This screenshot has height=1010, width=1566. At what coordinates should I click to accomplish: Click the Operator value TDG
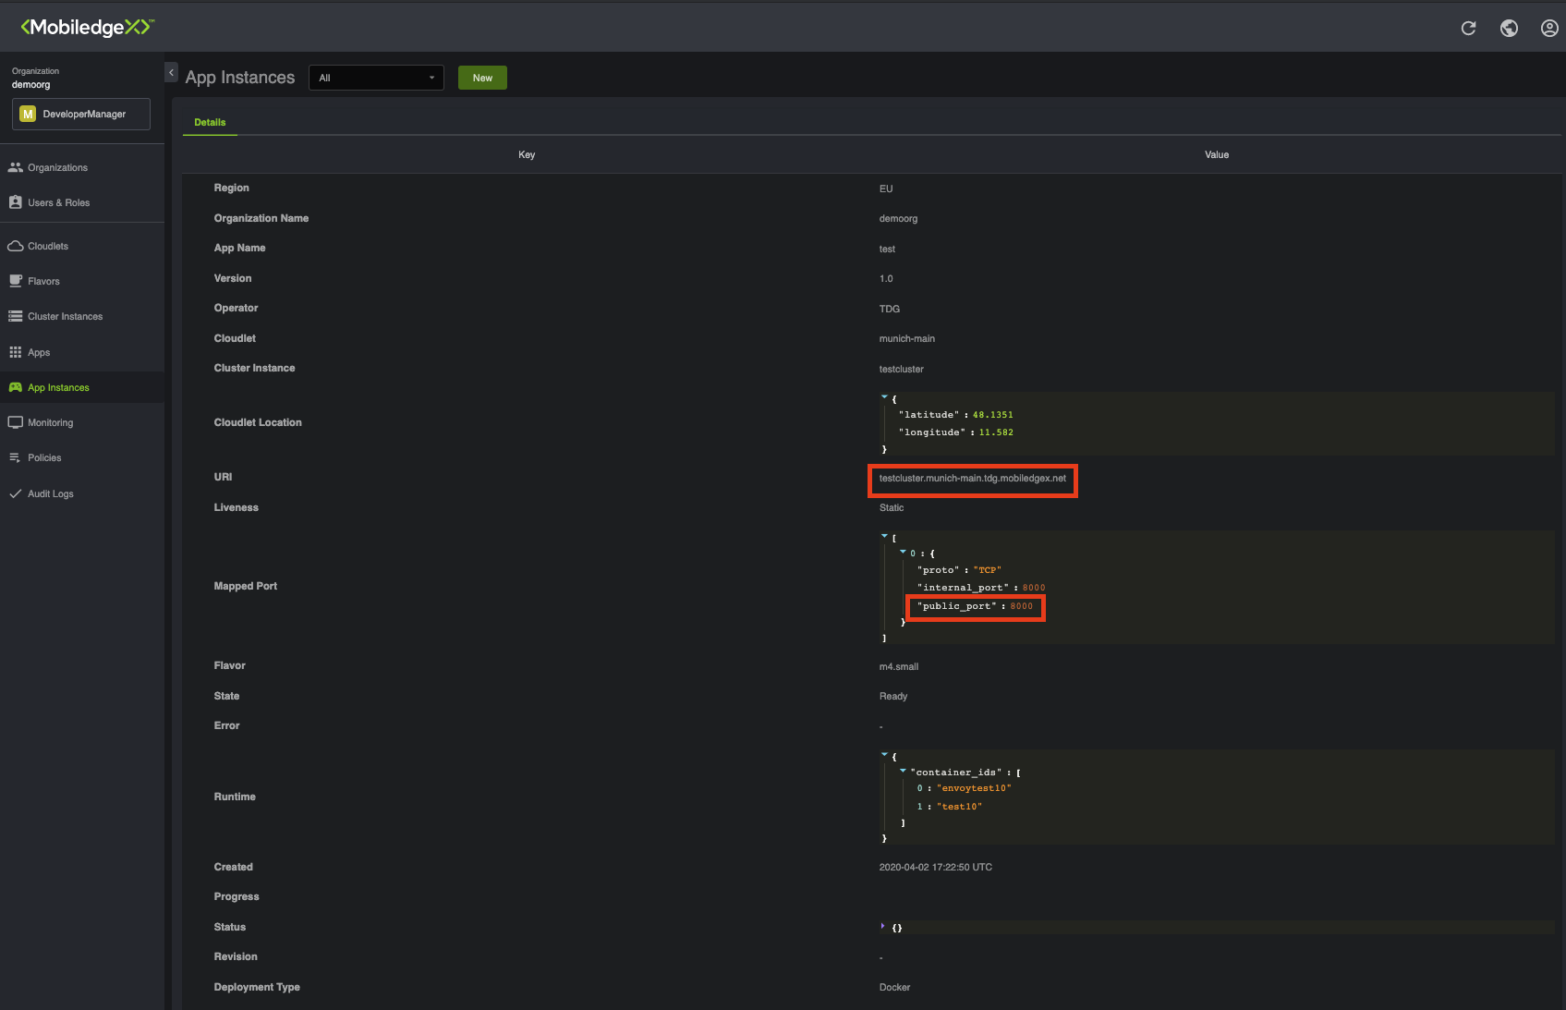pyautogui.click(x=889, y=310)
